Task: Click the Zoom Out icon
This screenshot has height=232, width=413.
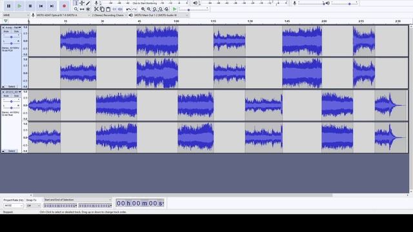Action: 149,9
